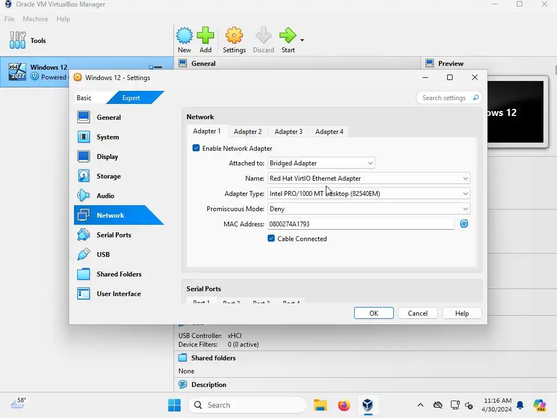Switch to Adapter 1 tab
The width and height of the screenshot is (557, 418).
[207, 131]
